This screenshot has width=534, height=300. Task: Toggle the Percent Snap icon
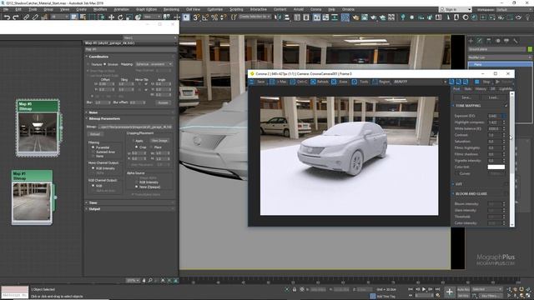(214, 17)
